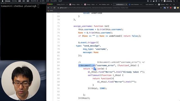Open Spotlight search in menu bar

(x=174, y=1)
